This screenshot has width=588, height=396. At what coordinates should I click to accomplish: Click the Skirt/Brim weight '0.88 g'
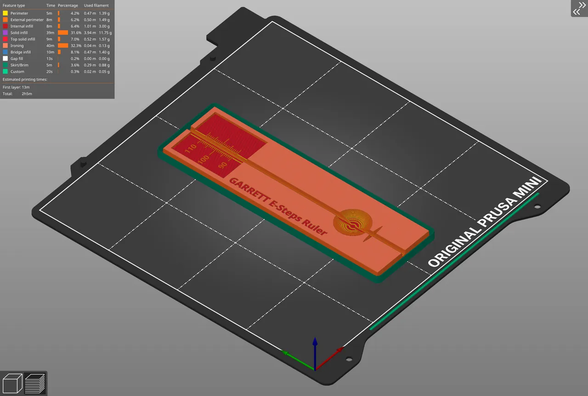[x=104, y=65]
